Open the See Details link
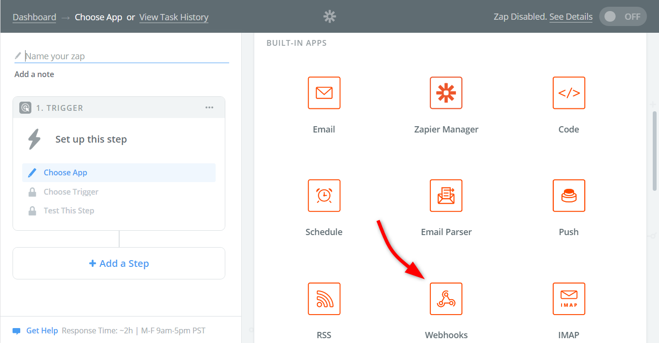The image size is (659, 343). (571, 17)
